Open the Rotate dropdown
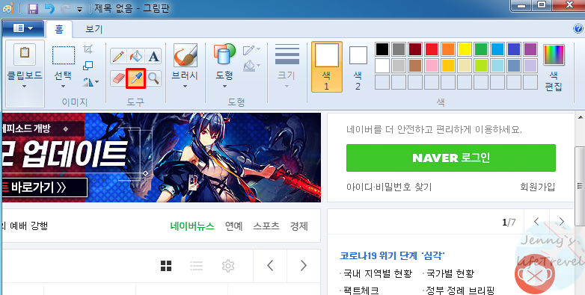 pos(91,82)
